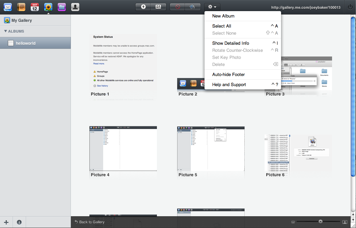
Task: Show album info with the i button
Action: [x=19, y=222]
